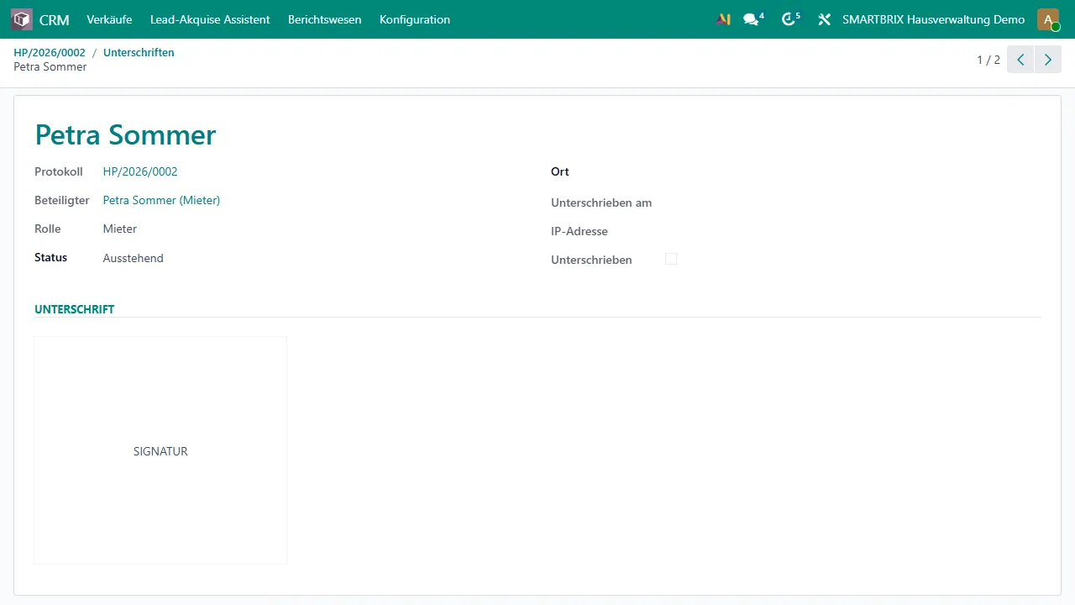Image resolution: width=1075 pixels, height=605 pixels.
Task: Open Beteiligter Petra Sommer (Mieter) link
Action: [x=161, y=200]
